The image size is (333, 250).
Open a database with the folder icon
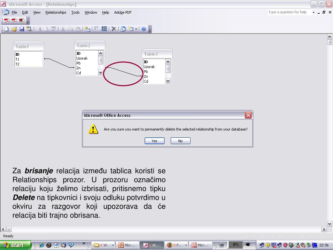tap(14, 29)
